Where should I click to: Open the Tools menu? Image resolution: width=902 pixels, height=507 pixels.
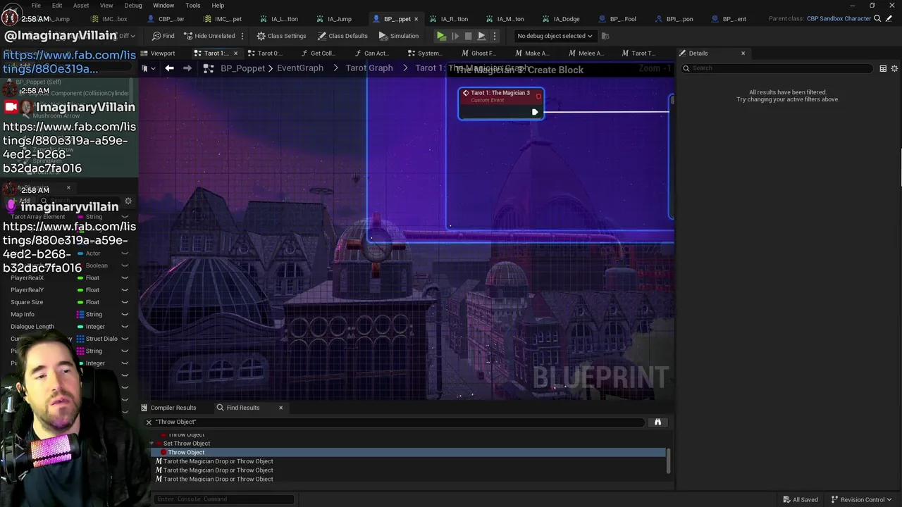tap(193, 6)
